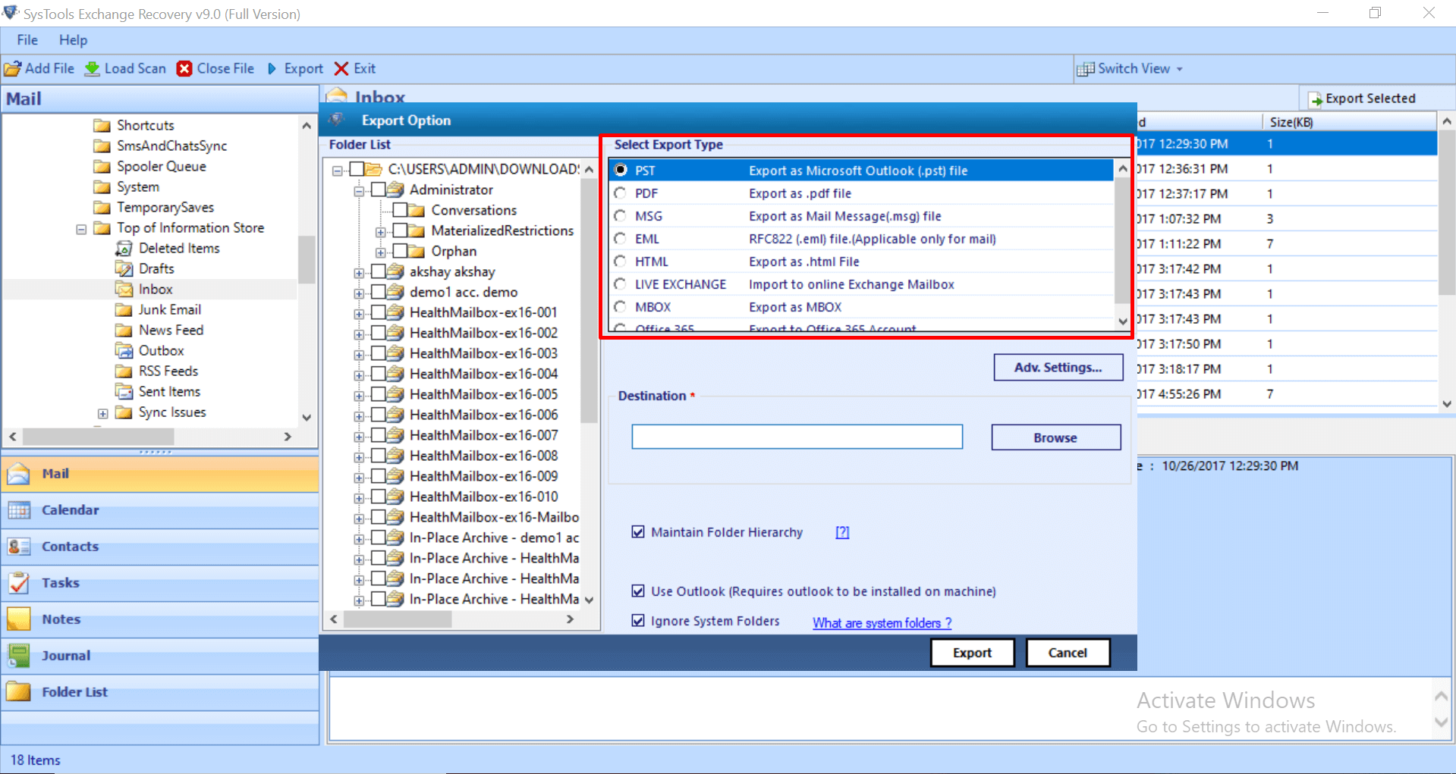The width and height of the screenshot is (1456, 774).
Task: Click the red Exit icon
Action: [341, 69]
